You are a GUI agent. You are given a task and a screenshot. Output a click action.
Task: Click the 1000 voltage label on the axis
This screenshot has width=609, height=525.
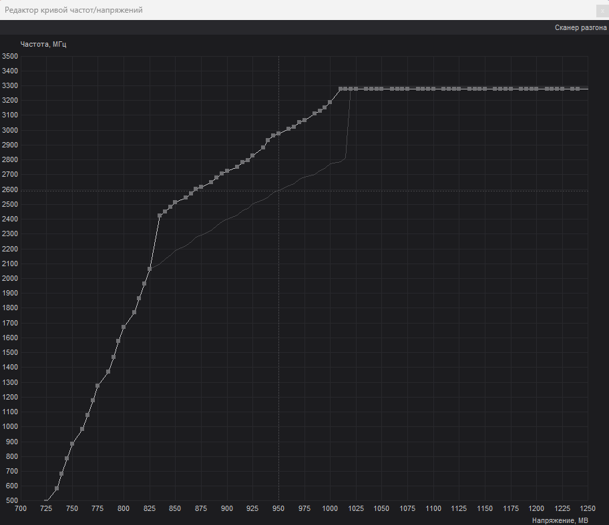click(x=330, y=508)
